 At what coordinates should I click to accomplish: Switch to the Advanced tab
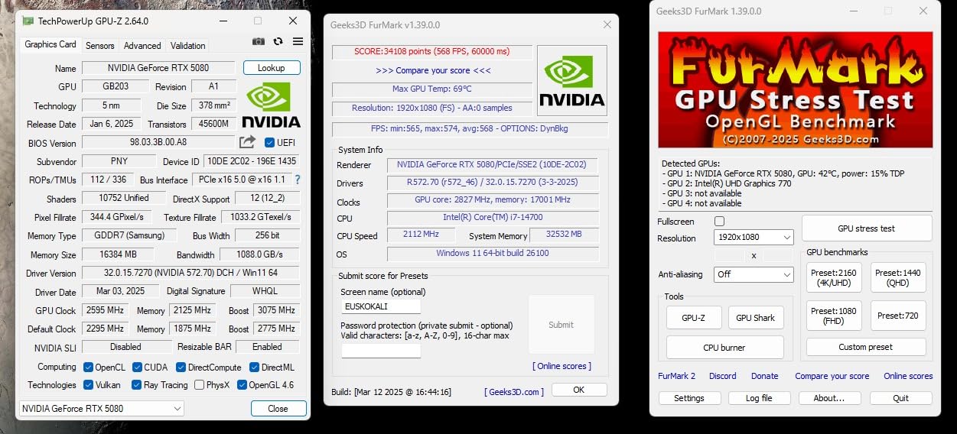click(x=142, y=46)
